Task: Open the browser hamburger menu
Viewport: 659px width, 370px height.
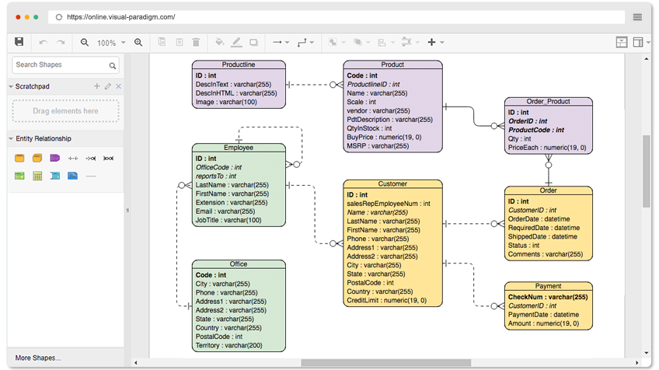Action: coord(637,17)
